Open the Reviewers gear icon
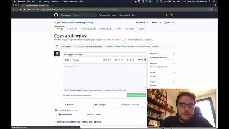229x129 pixels. pos(174,54)
